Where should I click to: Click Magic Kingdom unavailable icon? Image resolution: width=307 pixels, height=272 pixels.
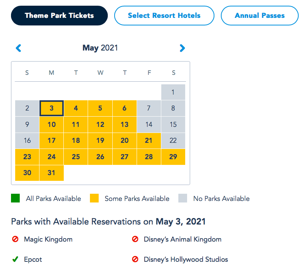click(15, 239)
